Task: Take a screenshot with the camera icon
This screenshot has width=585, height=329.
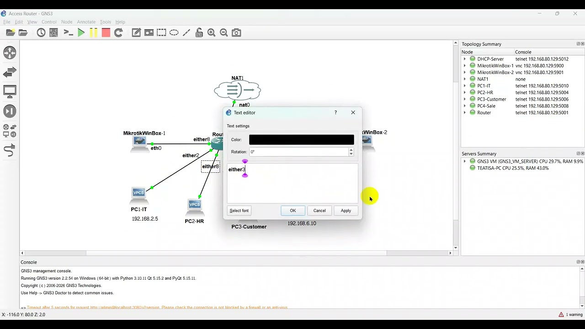Action: point(236,32)
